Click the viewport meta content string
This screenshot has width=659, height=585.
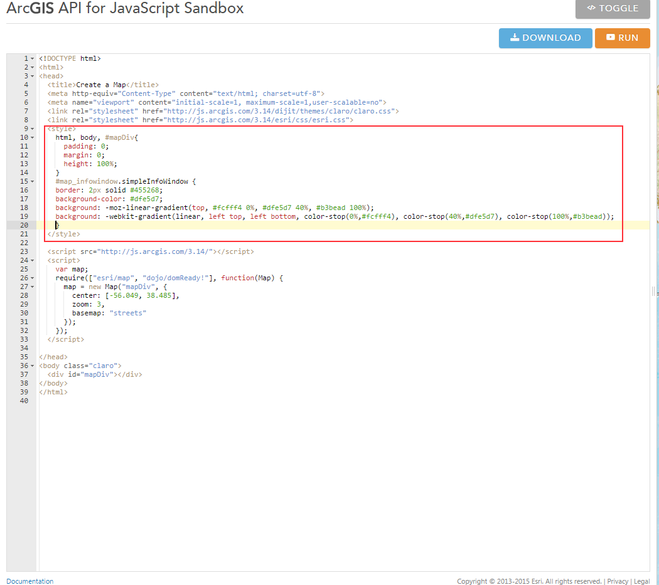[277, 102]
